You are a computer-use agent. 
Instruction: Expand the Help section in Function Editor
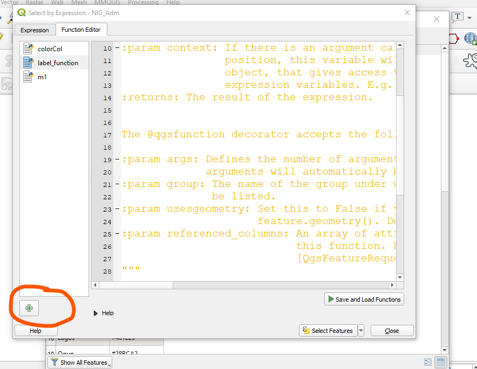103,313
